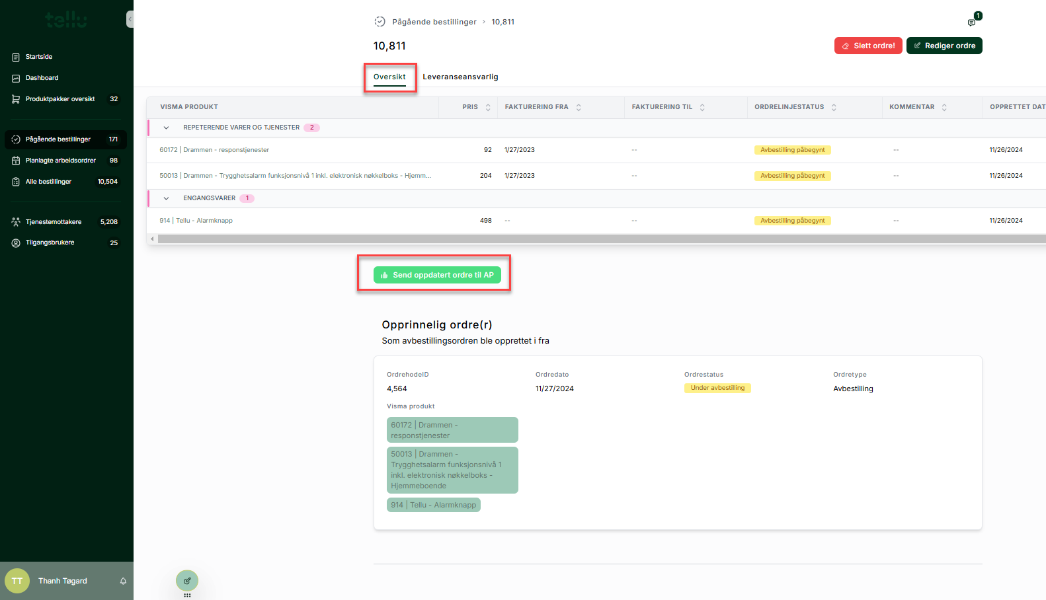The width and height of the screenshot is (1046, 600).
Task: Sort by the Fakturering fra column
Action: (579, 107)
